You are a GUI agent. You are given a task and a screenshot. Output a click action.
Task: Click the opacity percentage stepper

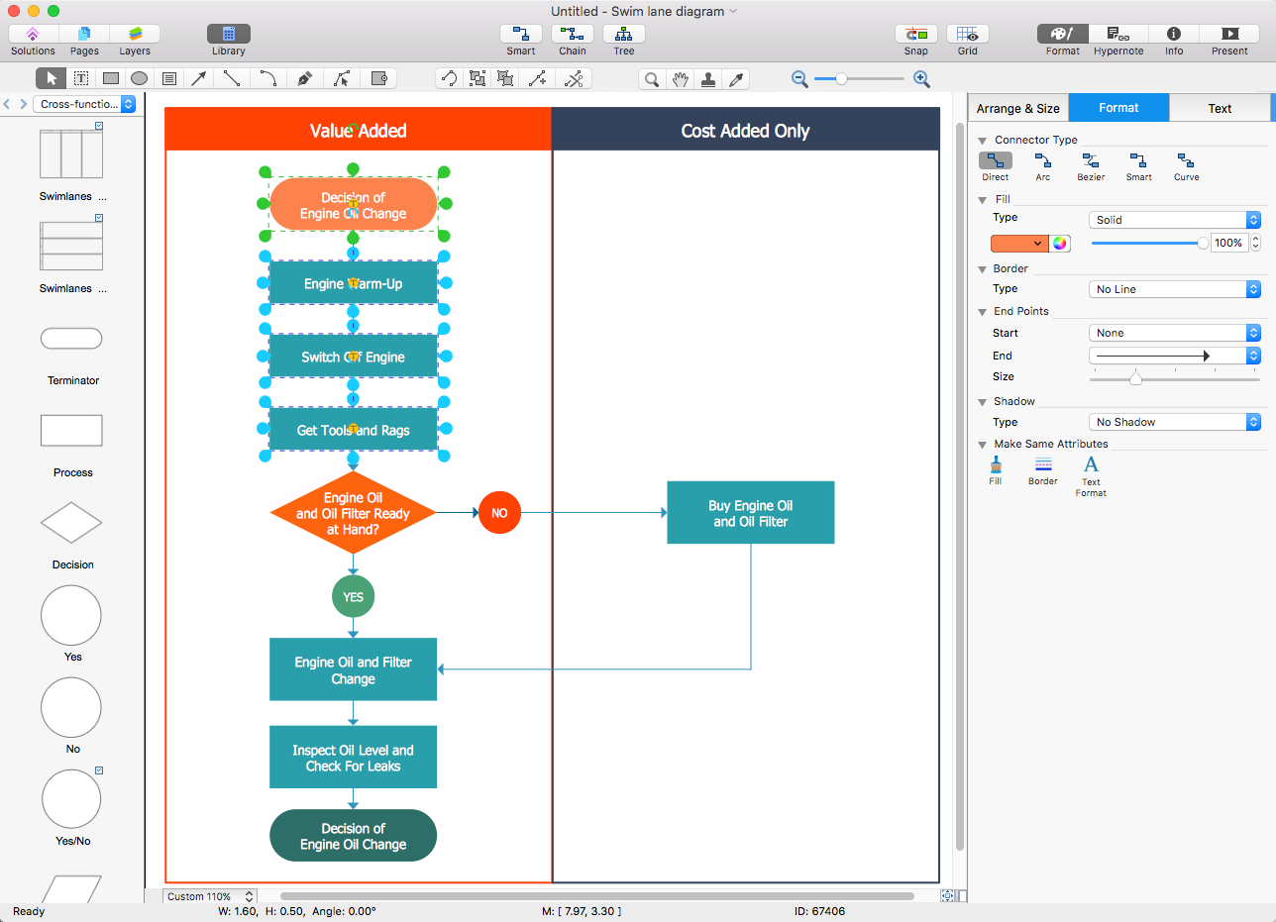tap(1256, 243)
